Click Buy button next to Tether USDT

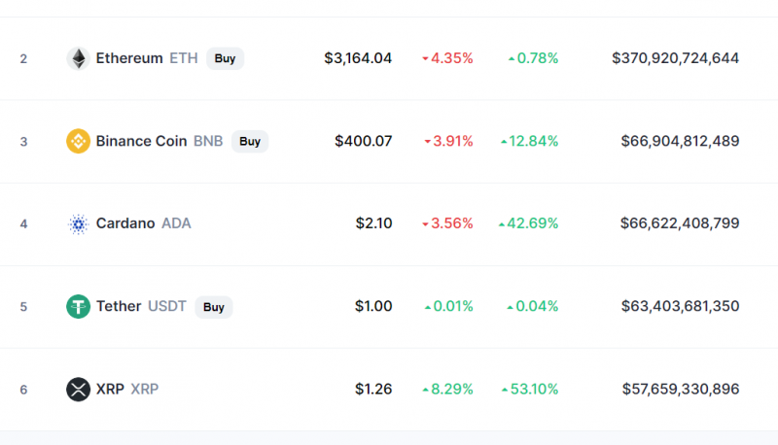pos(213,307)
